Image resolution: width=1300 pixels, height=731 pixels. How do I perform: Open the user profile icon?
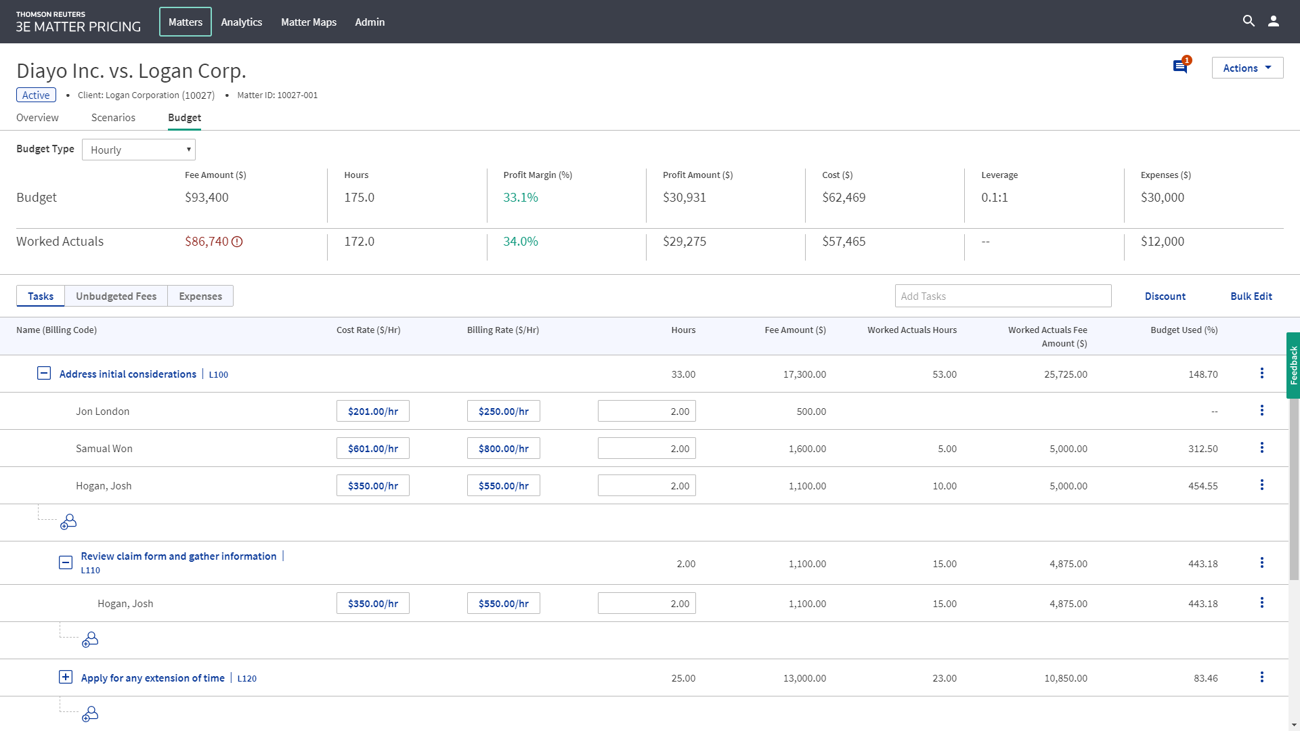1274,21
